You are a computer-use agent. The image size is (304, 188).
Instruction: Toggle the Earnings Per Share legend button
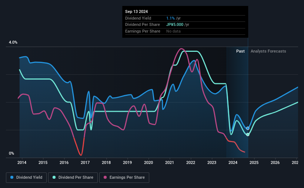click(x=124, y=178)
